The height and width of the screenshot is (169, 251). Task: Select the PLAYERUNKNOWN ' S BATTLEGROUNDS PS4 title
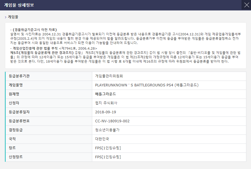(x=147, y=85)
